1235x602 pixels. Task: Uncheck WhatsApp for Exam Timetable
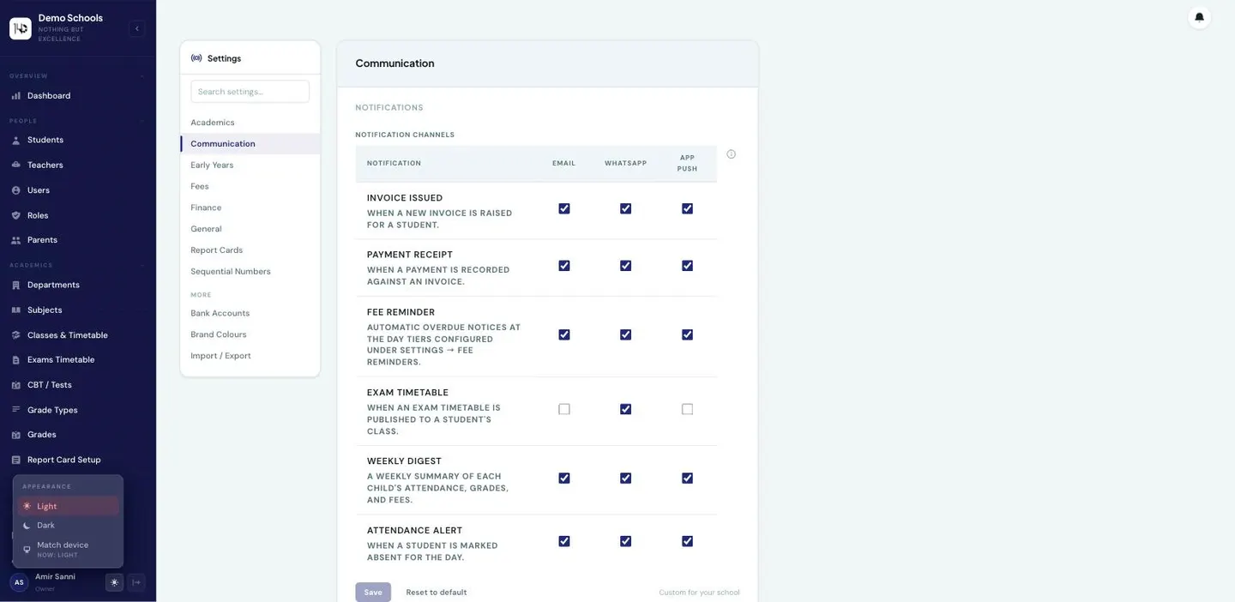point(626,409)
